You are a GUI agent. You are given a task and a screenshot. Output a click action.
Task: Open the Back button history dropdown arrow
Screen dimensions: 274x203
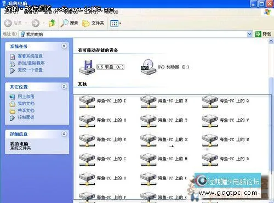pos(26,23)
